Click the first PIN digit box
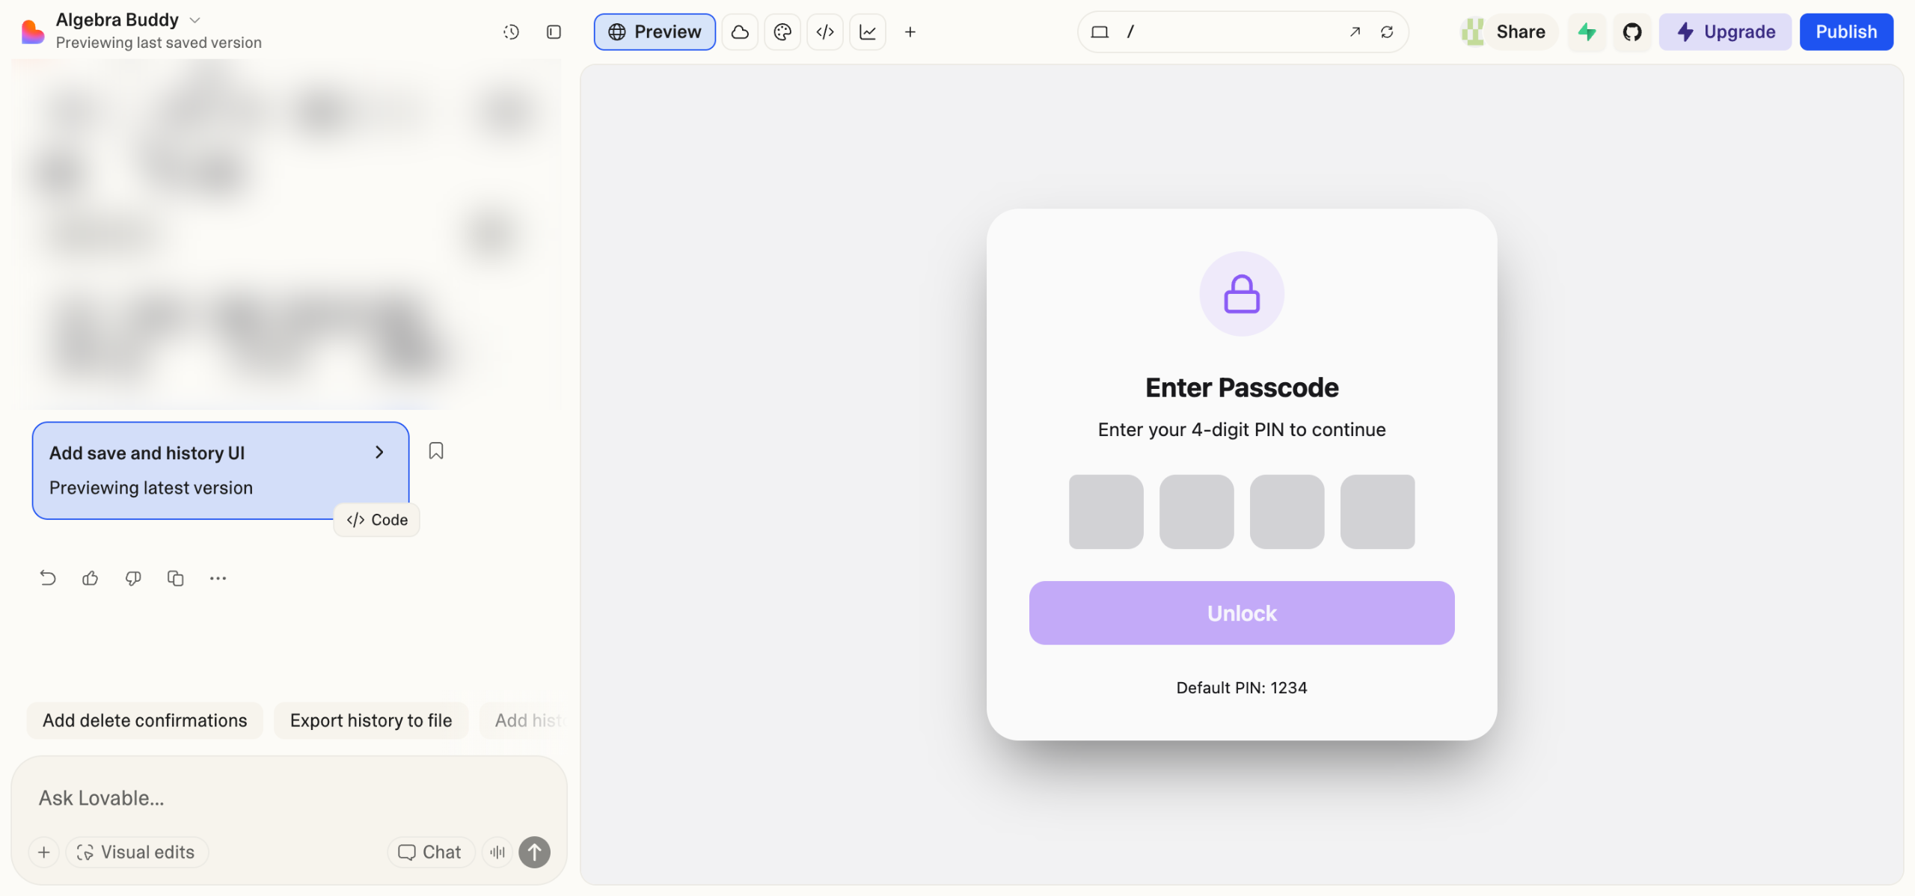Viewport: 1915px width, 896px height. tap(1106, 512)
